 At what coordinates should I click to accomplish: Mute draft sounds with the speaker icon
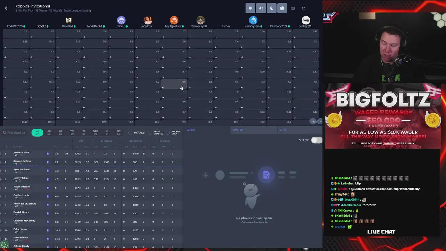click(x=261, y=8)
